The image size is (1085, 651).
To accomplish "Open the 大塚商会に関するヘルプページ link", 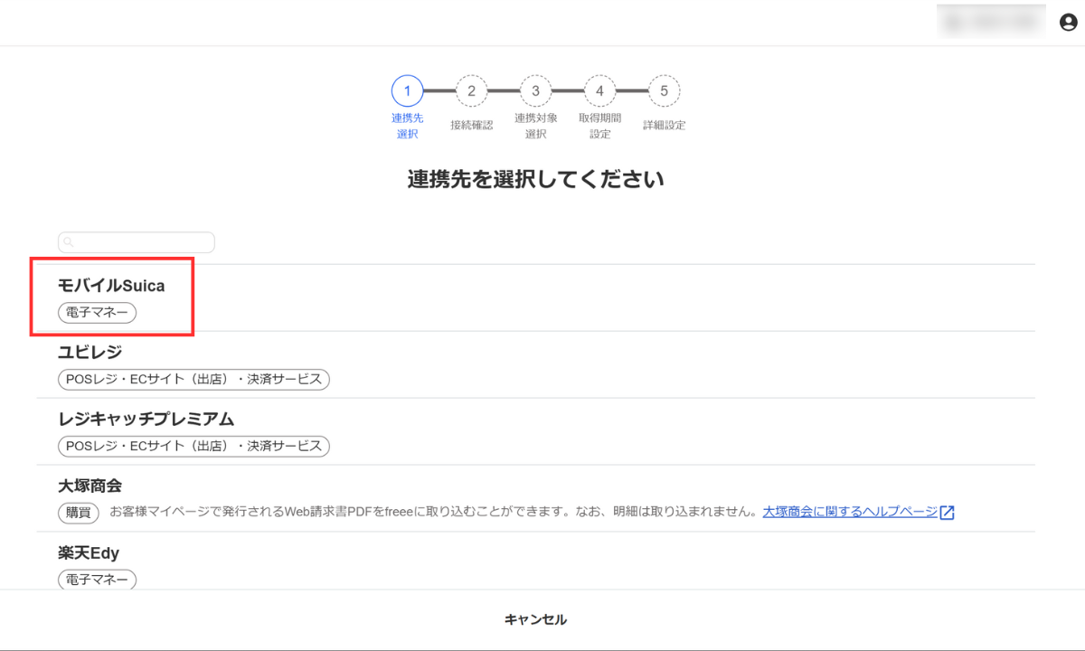I will pyautogui.click(x=849, y=512).
